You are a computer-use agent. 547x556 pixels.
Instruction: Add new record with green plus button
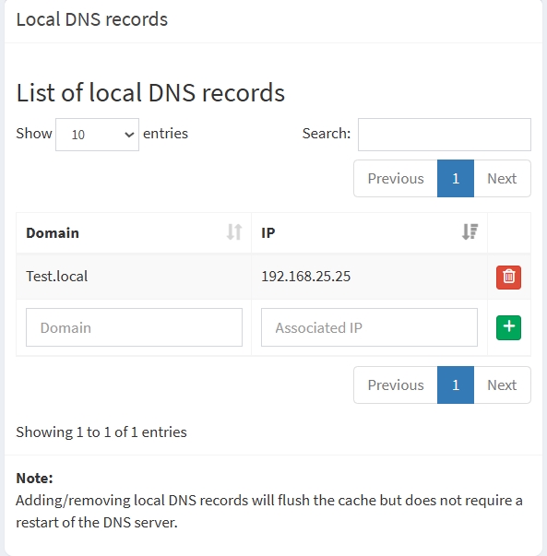pyautogui.click(x=508, y=327)
